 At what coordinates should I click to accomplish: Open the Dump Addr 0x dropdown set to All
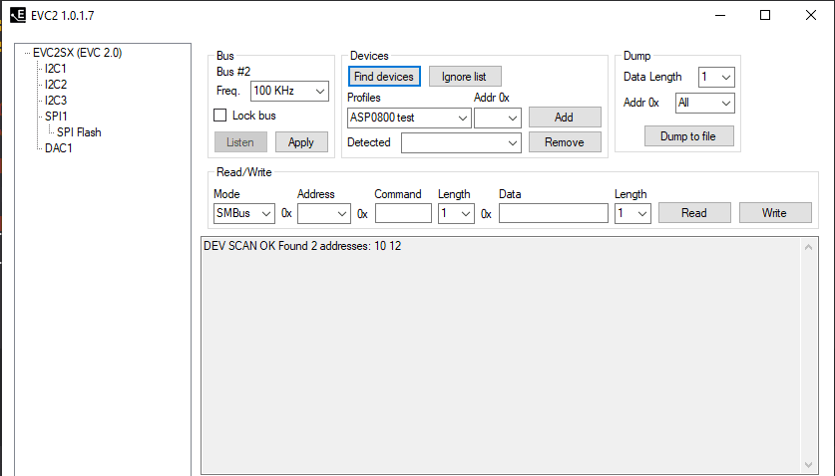705,104
